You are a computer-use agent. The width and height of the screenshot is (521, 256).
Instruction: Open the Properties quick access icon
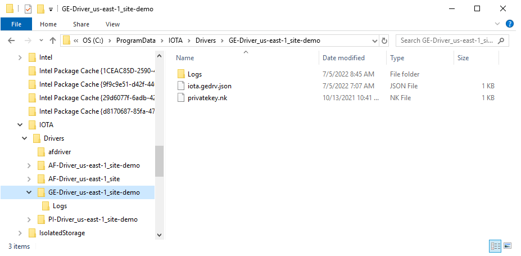pyautogui.click(x=28, y=9)
